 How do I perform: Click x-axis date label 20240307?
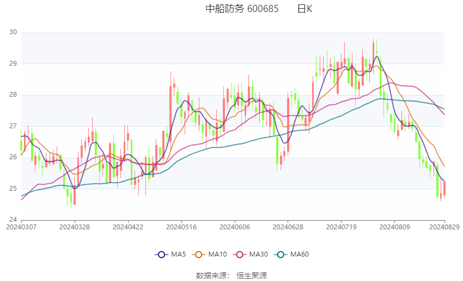pyautogui.click(x=21, y=227)
